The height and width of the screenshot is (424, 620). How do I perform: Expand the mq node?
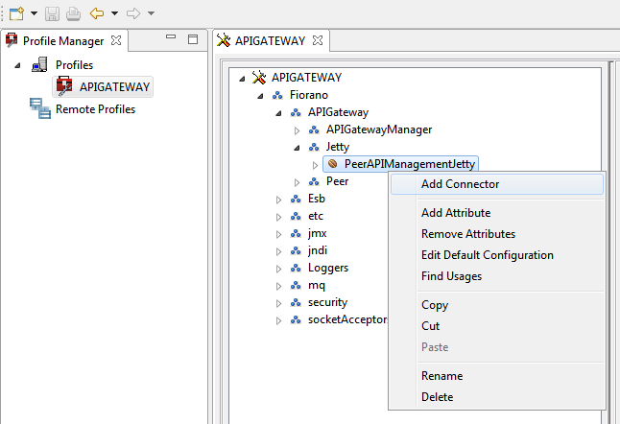click(x=278, y=286)
